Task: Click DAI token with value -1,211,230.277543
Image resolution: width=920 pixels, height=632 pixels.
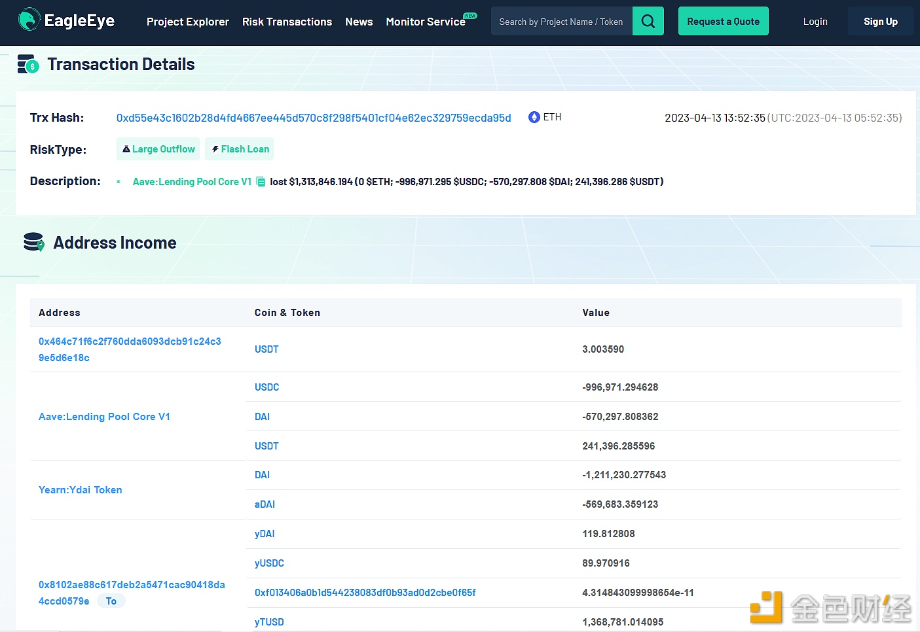Action: (x=262, y=475)
